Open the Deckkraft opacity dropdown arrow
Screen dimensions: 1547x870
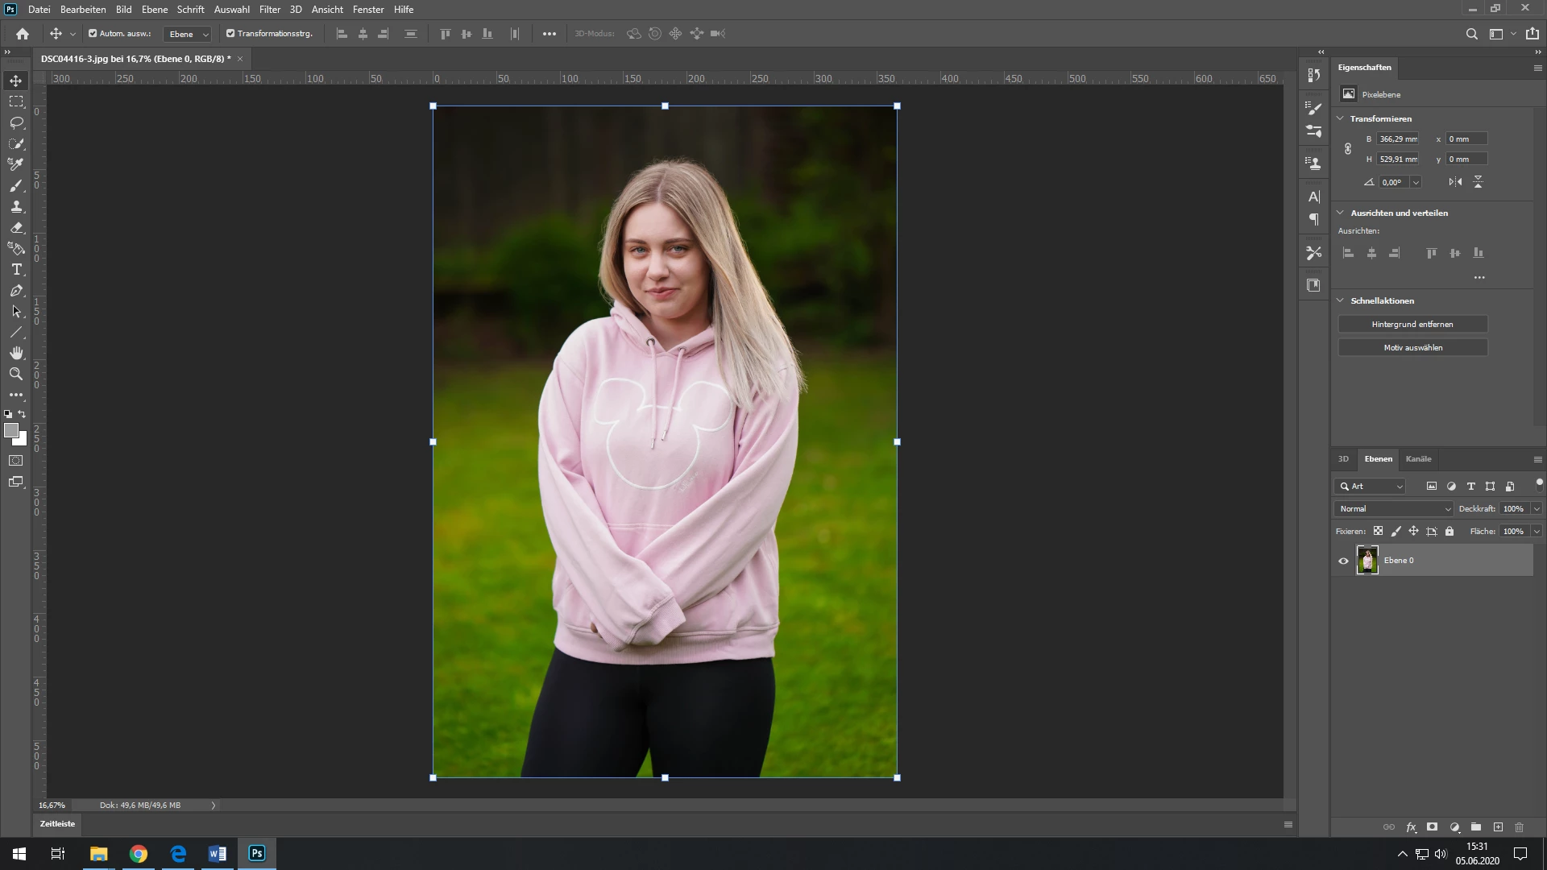(1537, 509)
